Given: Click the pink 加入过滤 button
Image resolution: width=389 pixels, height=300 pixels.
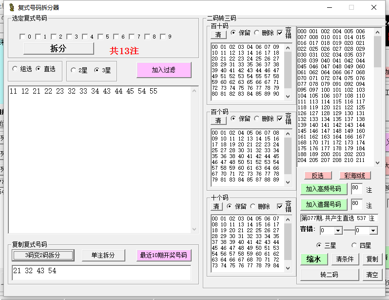Looking at the screenshot, I should (x=164, y=70).
